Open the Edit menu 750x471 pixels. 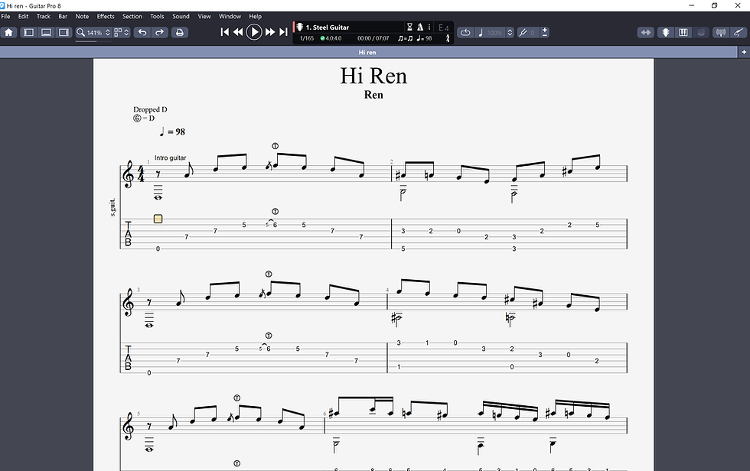coord(24,16)
